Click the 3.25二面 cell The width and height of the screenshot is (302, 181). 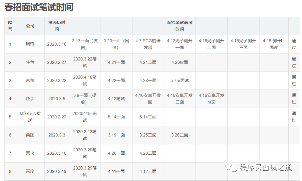point(148,135)
